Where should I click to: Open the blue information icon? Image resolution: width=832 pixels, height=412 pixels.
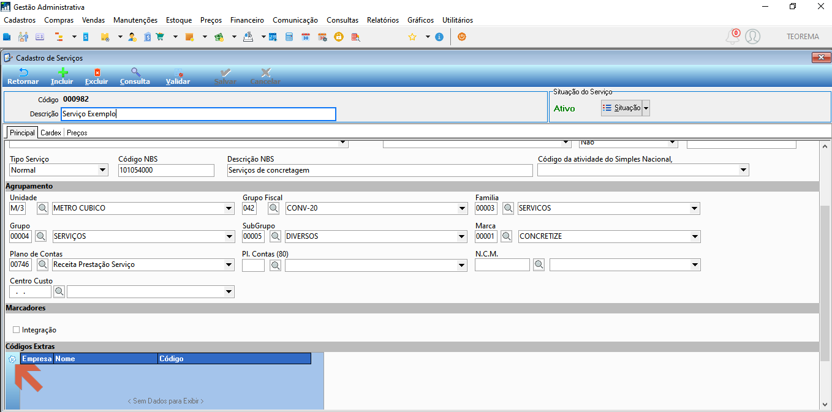click(x=439, y=37)
